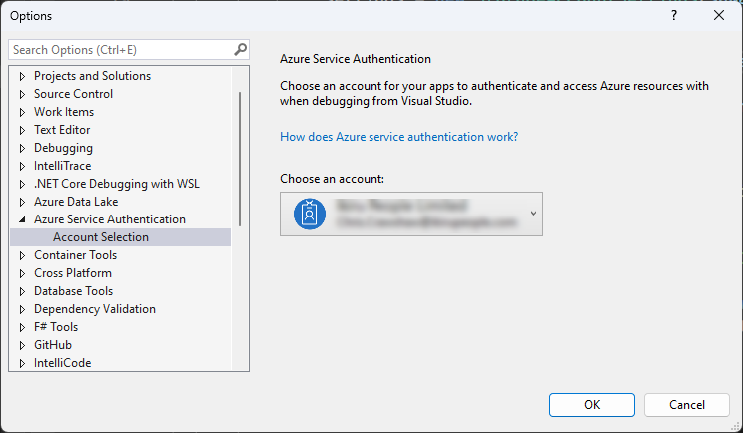Click the account badge icon
This screenshot has width=743, height=433.
(x=310, y=214)
